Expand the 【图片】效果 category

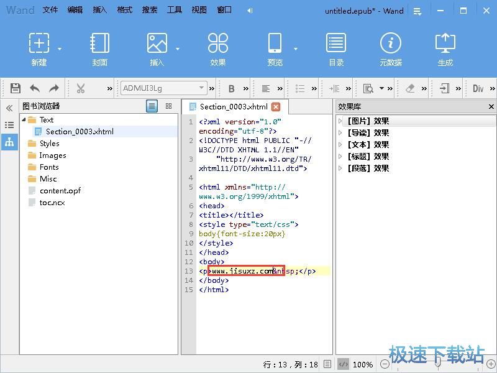340,121
